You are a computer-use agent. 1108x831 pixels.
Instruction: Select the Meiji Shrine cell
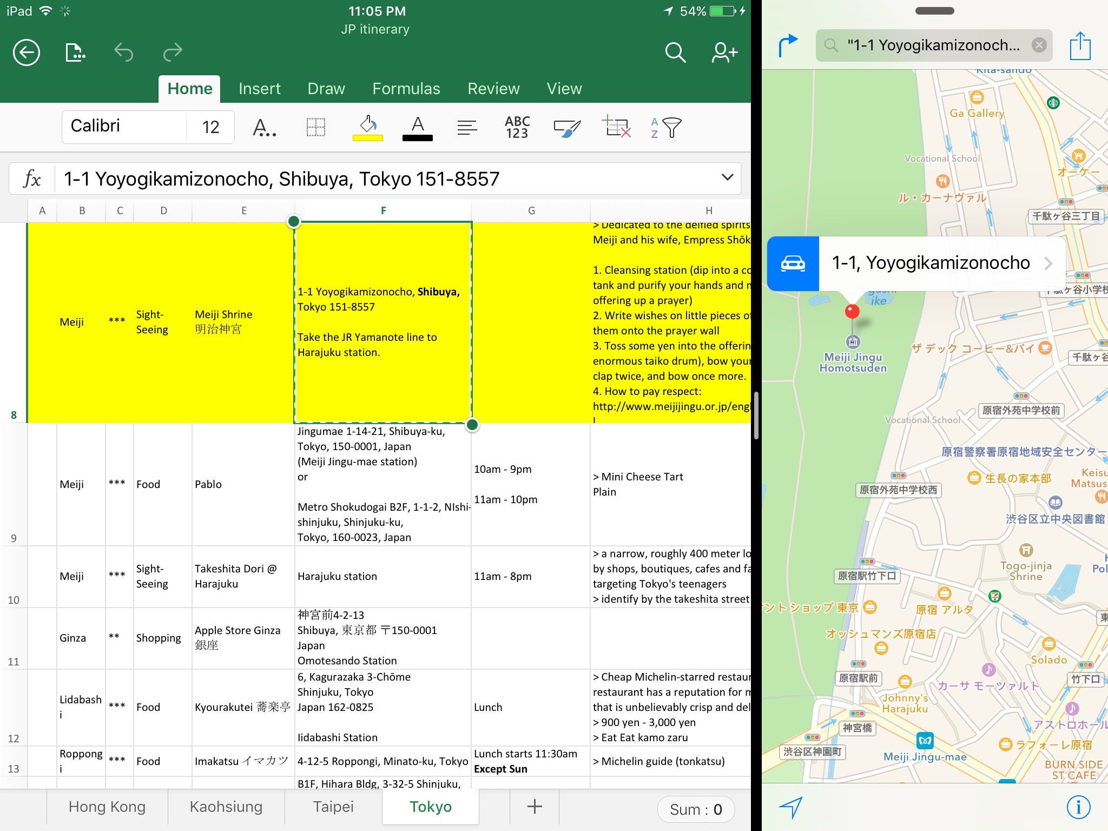coord(243,322)
